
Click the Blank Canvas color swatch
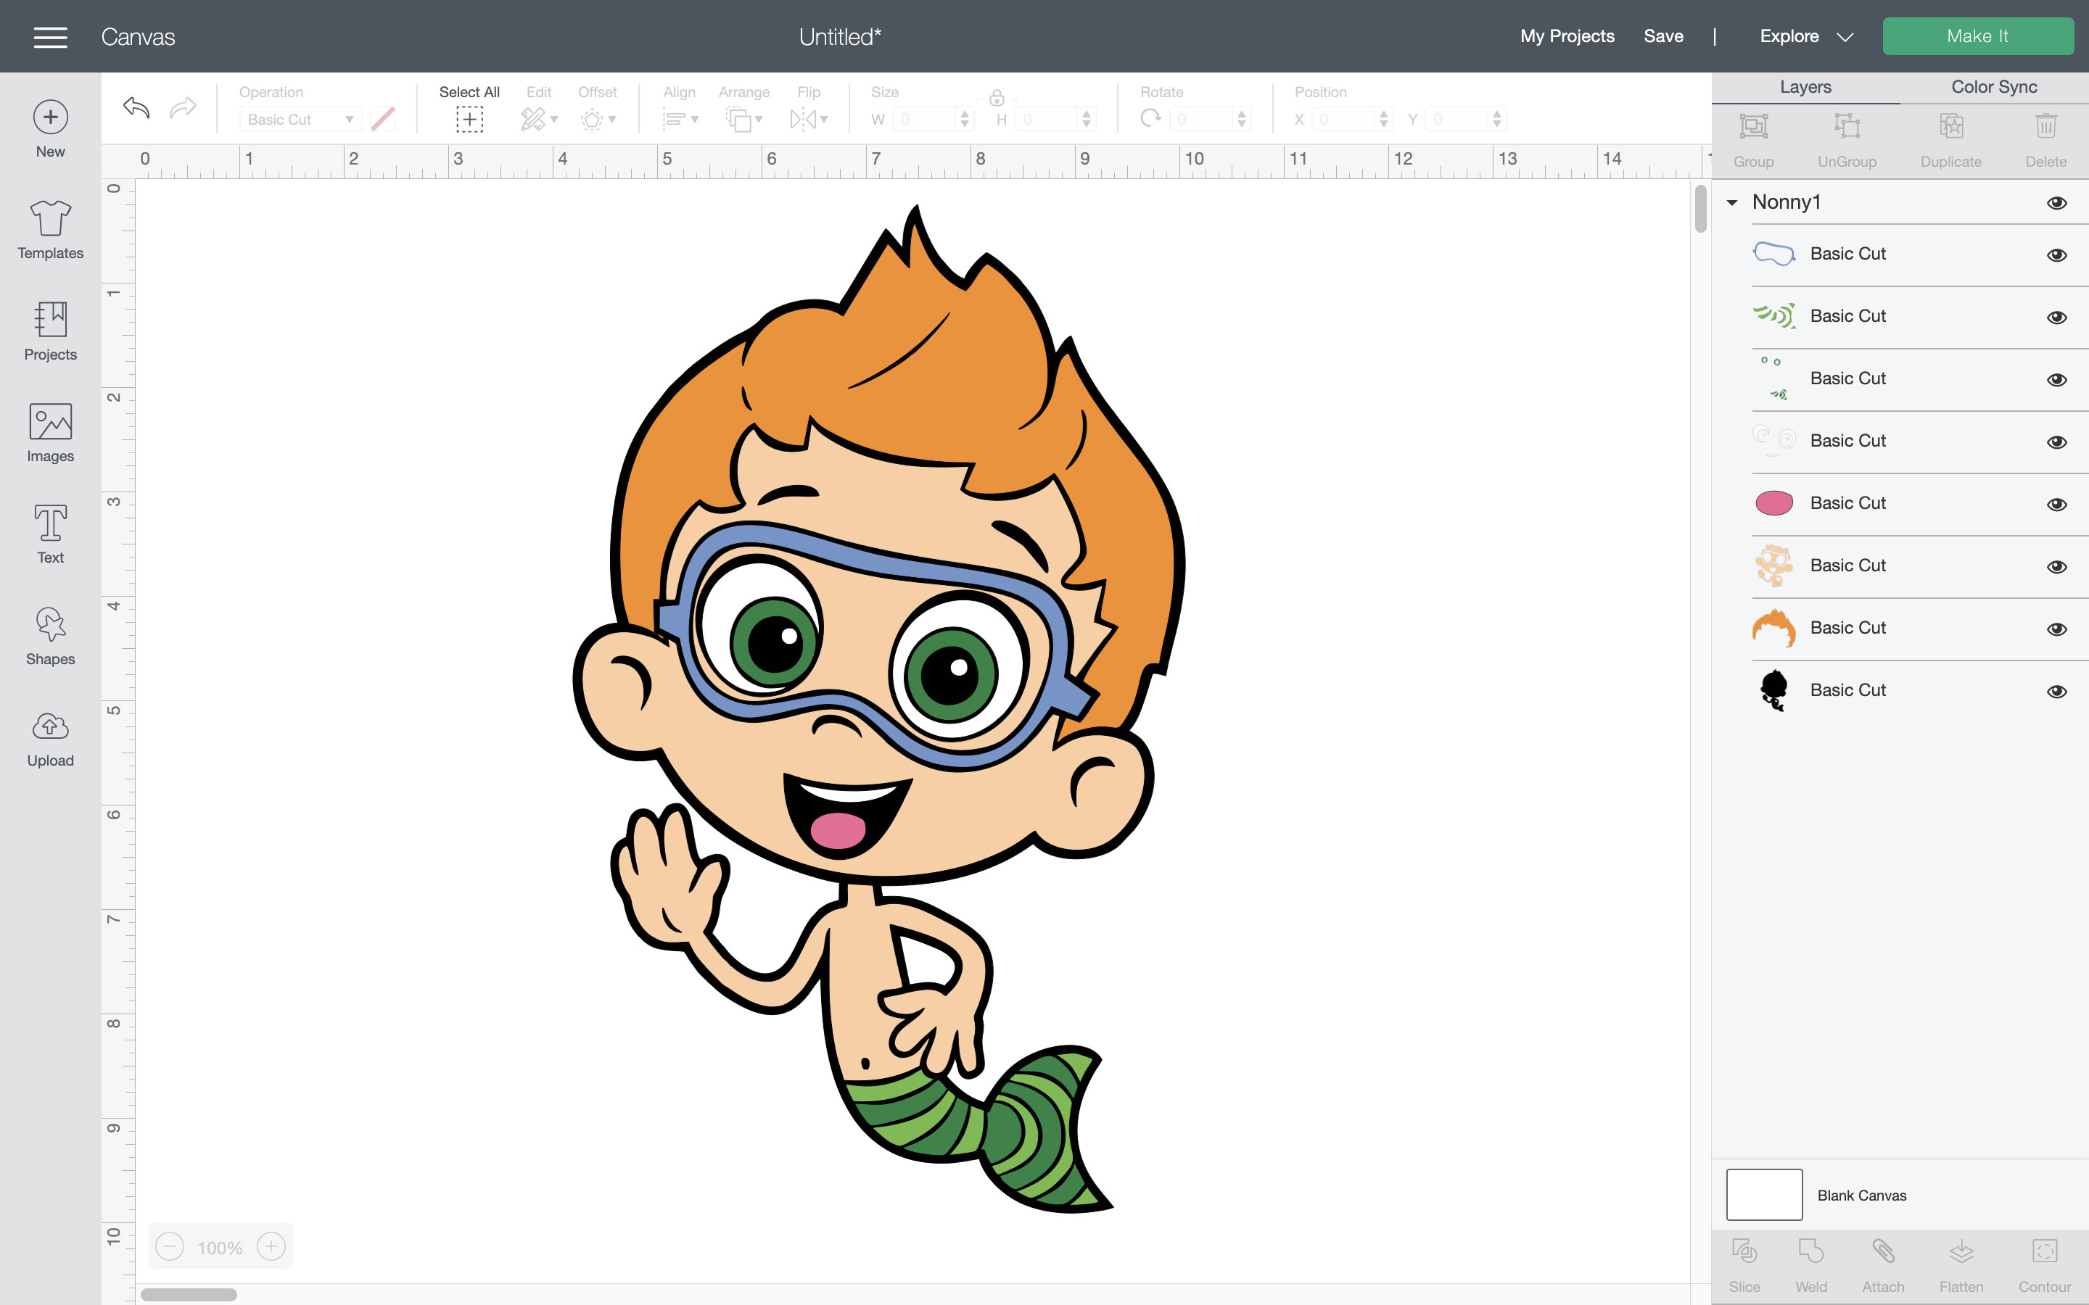[x=1763, y=1195]
